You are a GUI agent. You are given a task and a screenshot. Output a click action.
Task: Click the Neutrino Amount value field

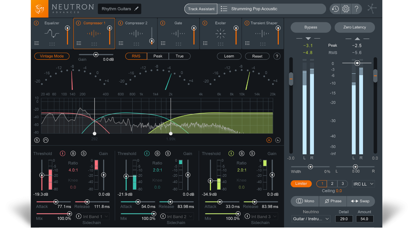pos(365,219)
